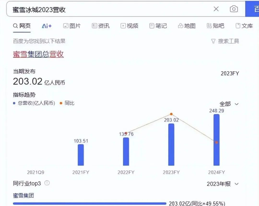Clear the search query with the X icon
The image size is (259, 206).
pos(216,9)
